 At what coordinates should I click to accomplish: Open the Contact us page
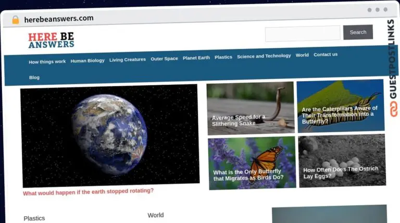[x=326, y=55]
